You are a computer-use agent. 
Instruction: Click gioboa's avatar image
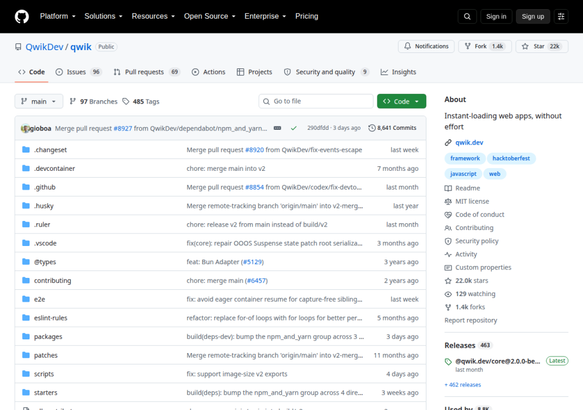(x=25, y=128)
